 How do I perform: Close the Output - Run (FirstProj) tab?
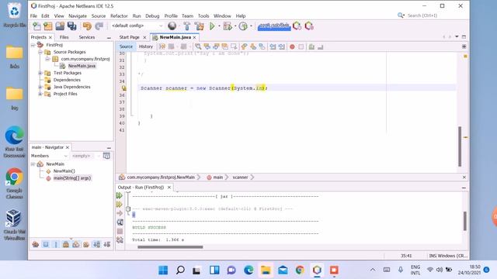(x=169, y=188)
